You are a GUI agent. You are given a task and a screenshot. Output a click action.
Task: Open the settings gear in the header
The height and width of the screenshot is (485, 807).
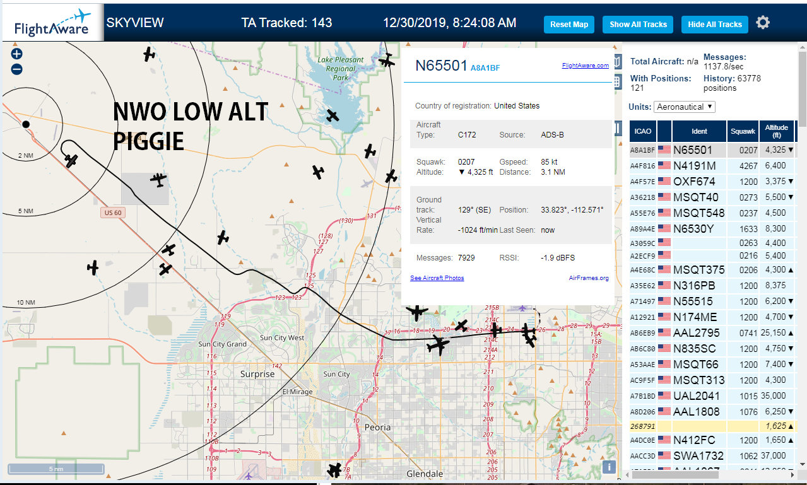[763, 23]
